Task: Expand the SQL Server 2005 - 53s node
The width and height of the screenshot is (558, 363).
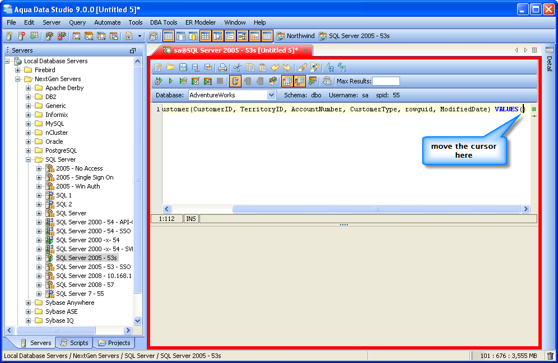Action: (39, 258)
